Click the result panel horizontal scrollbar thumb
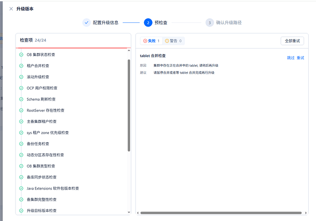The image size is (316, 221). [x=221, y=213]
